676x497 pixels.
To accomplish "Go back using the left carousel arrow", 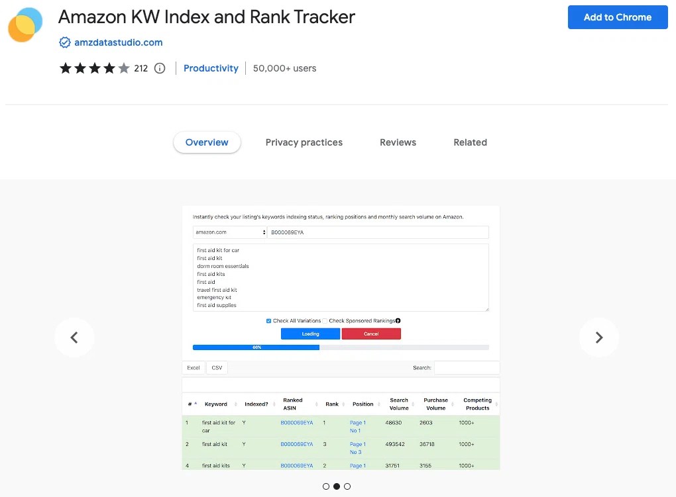I will [x=74, y=338].
